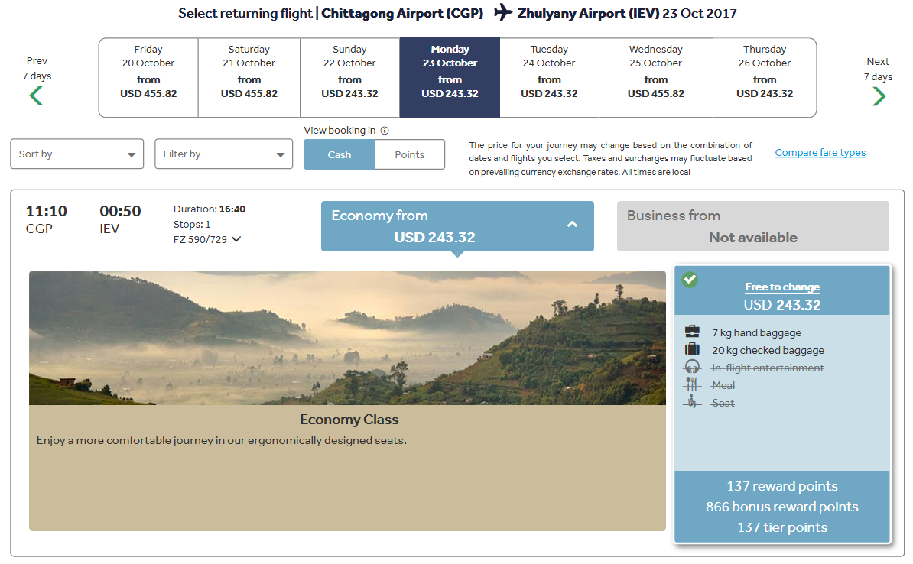The width and height of the screenshot is (913, 564).
Task: Click the Economy Class heading
Action: pos(349,420)
